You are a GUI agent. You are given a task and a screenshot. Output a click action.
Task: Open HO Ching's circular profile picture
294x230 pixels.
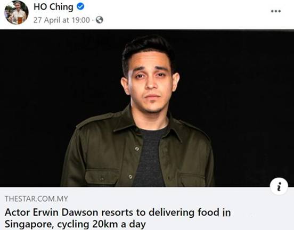17,12
